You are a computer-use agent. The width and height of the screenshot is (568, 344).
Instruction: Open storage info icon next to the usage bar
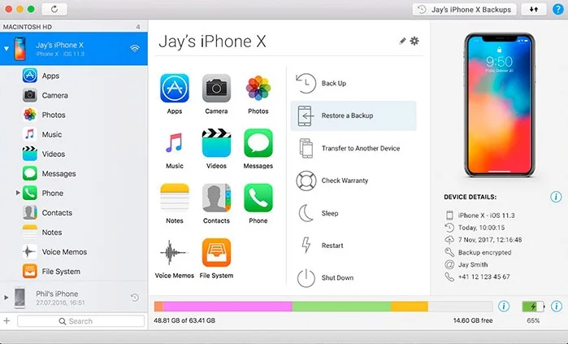point(504,307)
